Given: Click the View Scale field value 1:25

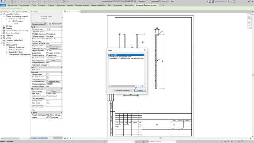Looking at the screenshot, I should (x=54, y=29).
